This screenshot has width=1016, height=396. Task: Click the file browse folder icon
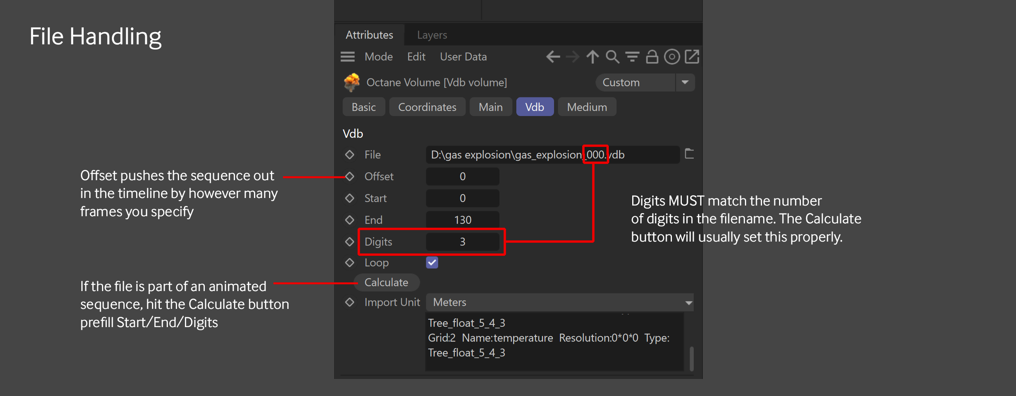click(x=689, y=154)
